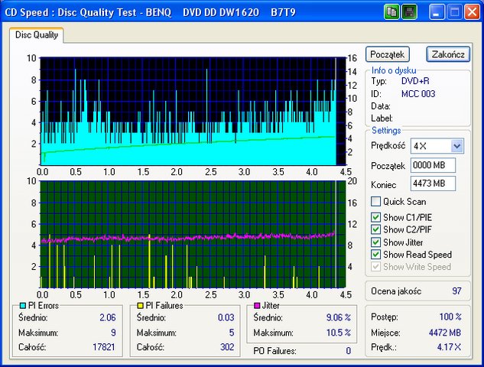Viewport: 484px width, 367px height.
Task: Click the magenta Jitter color swatch
Action: [x=257, y=306]
